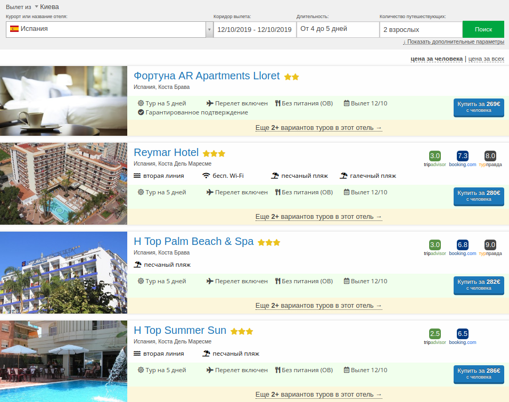Click the green 'Поиск' button
509x402 pixels.
point(483,29)
